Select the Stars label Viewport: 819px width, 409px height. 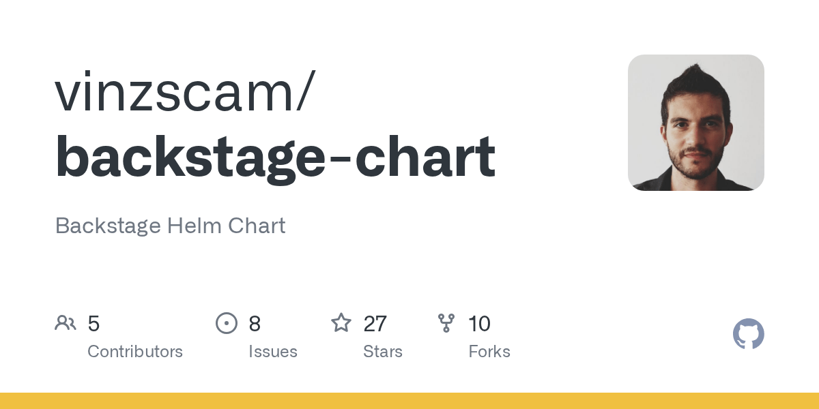[x=383, y=352]
